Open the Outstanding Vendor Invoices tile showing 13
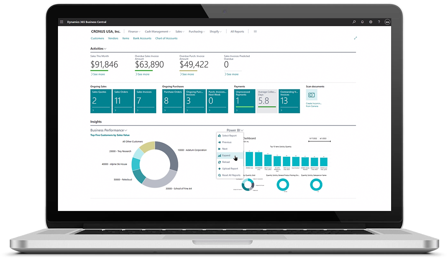 tap(289, 101)
